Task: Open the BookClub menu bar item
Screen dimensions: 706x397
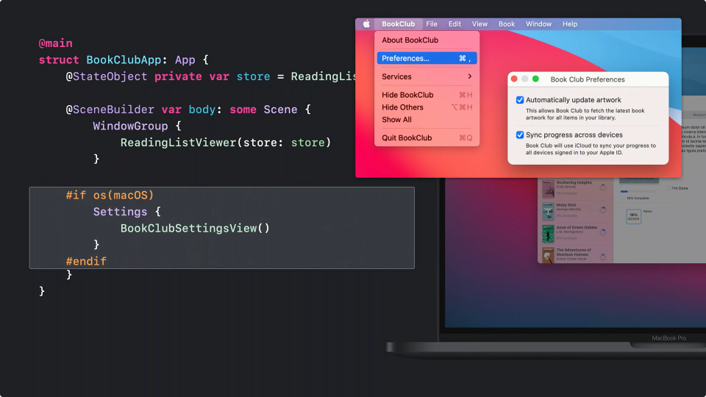Action: click(398, 24)
